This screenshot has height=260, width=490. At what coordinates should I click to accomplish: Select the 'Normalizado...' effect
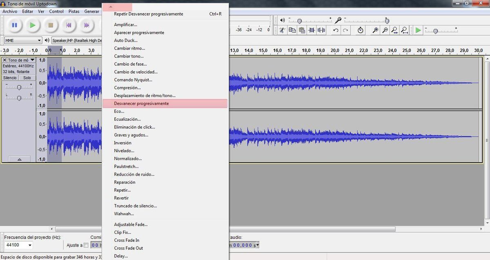pos(165,159)
